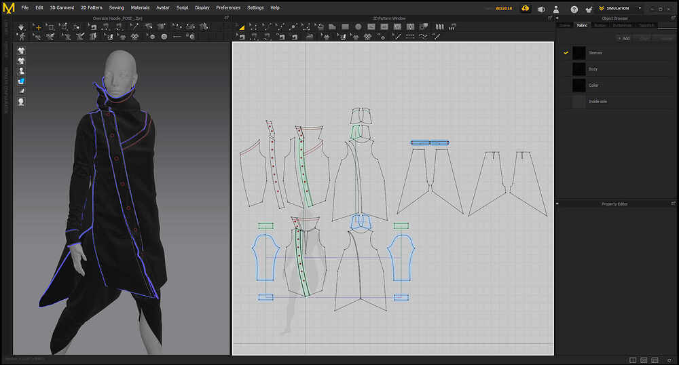Viewport: 679px width, 365px height.
Task: Select the avatar pose icon in 3D toolbar
Action: pos(21,37)
